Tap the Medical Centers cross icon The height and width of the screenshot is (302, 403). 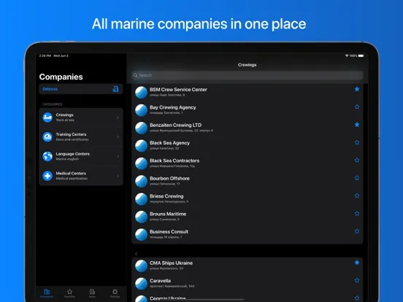point(47,177)
